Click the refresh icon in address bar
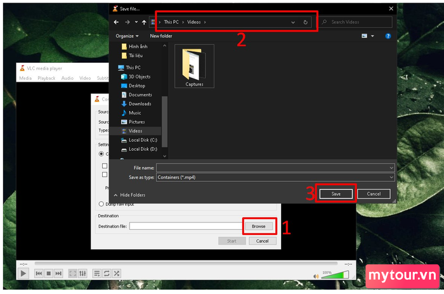Screen dimensions: 444x294 pyautogui.click(x=306, y=22)
